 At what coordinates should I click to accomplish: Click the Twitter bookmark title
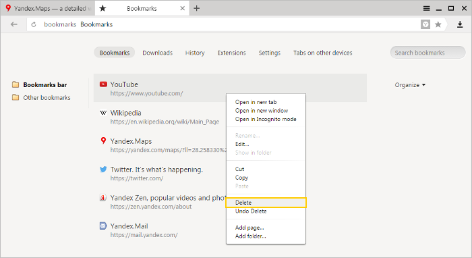156,170
